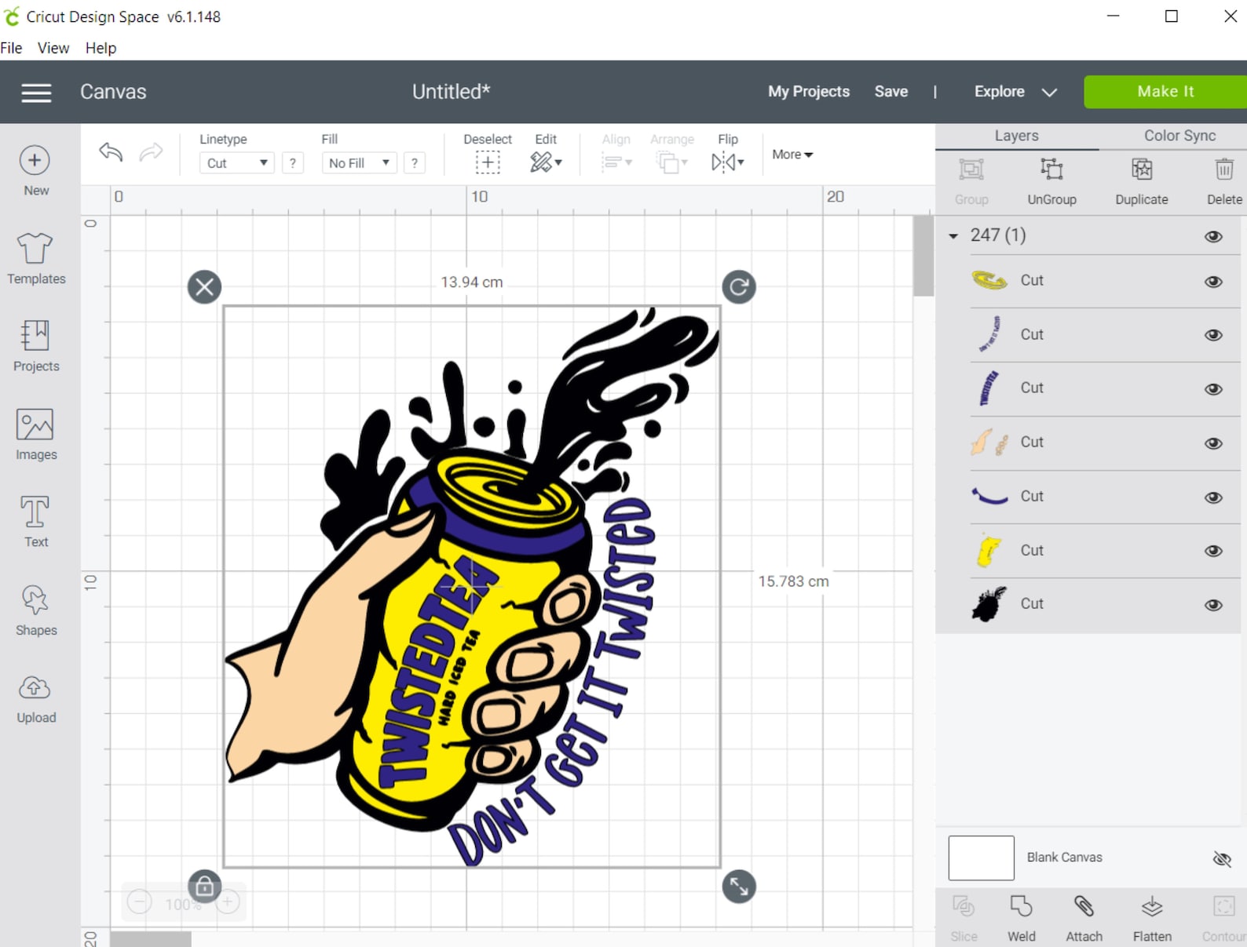Open the Upload panel

pyautogui.click(x=36, y=699)
